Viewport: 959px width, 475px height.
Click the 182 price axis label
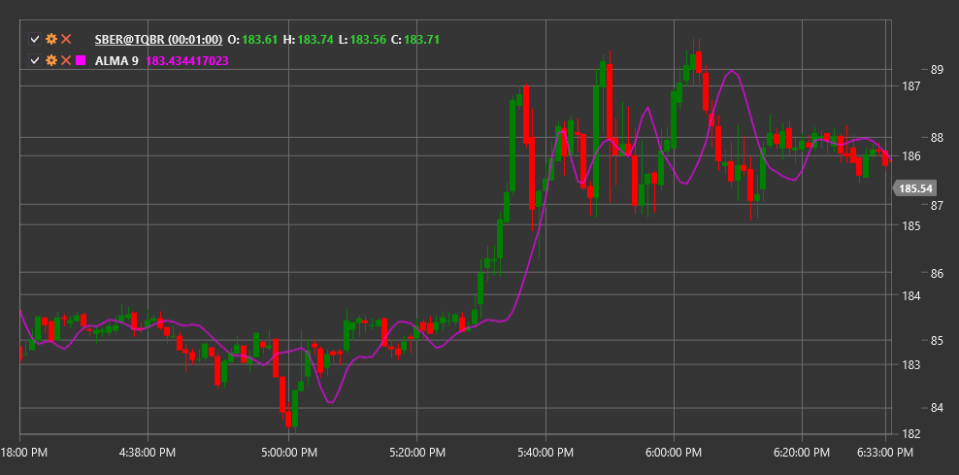tap(912, 434)
